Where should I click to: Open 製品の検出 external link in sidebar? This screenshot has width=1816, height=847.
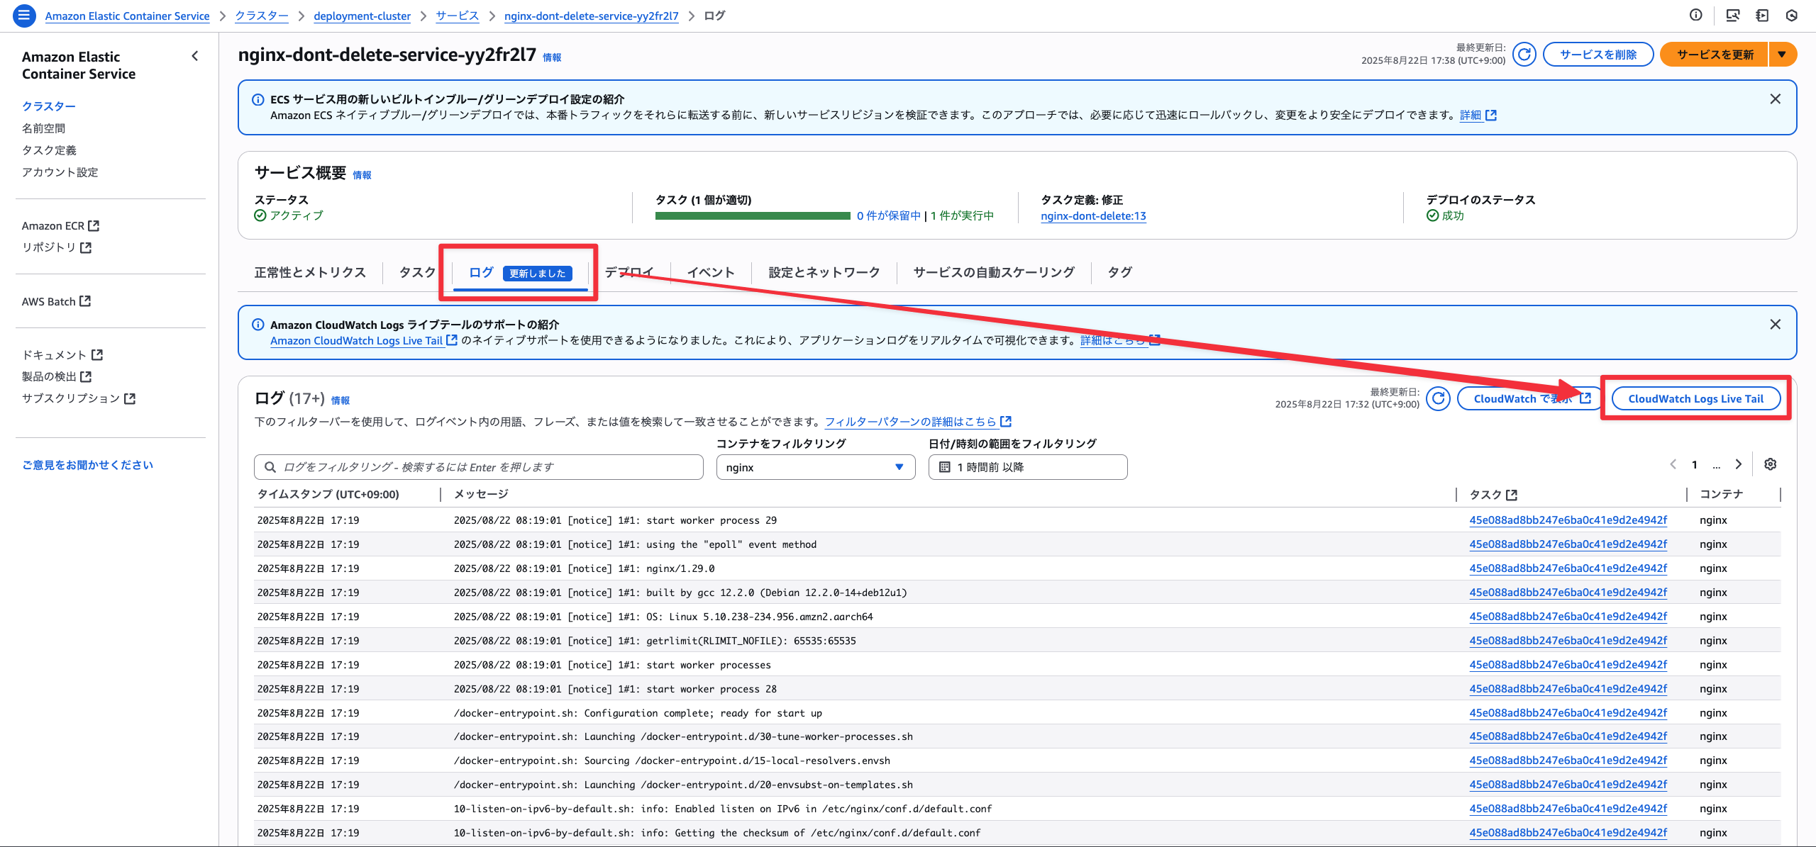(x=57, y=376)
